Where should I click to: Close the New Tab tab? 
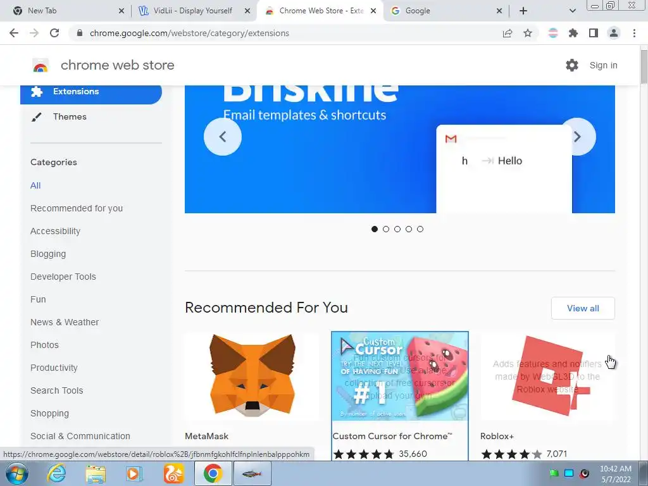(121, 11)
